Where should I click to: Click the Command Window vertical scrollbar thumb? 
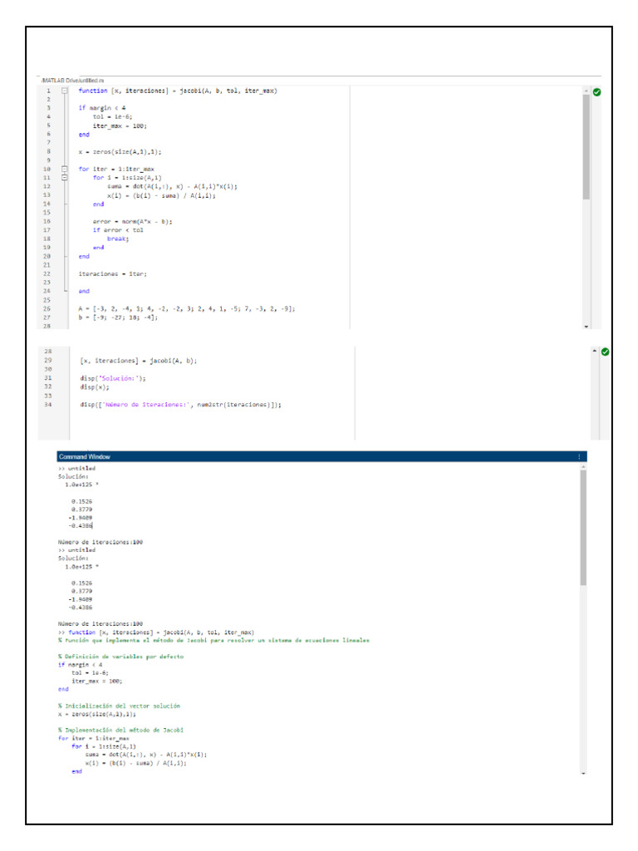[583, 528]
